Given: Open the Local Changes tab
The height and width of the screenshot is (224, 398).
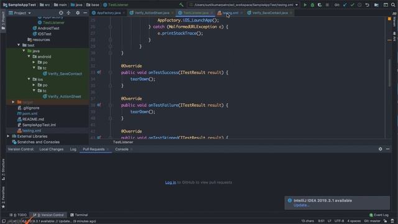Looking at the screenshot, I should pyautogui.click(x=52, y=149).
